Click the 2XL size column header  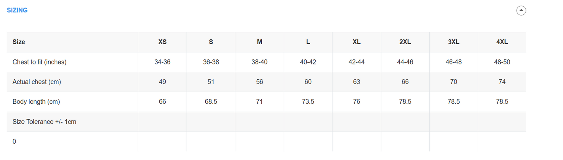405,42
